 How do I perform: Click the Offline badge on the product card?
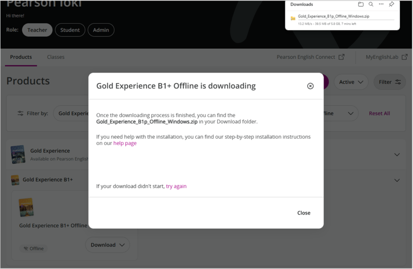pyautogui.click(x=33, y=248)
